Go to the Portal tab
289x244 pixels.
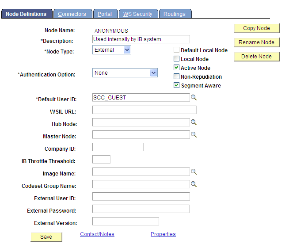[x=105, y=14]
